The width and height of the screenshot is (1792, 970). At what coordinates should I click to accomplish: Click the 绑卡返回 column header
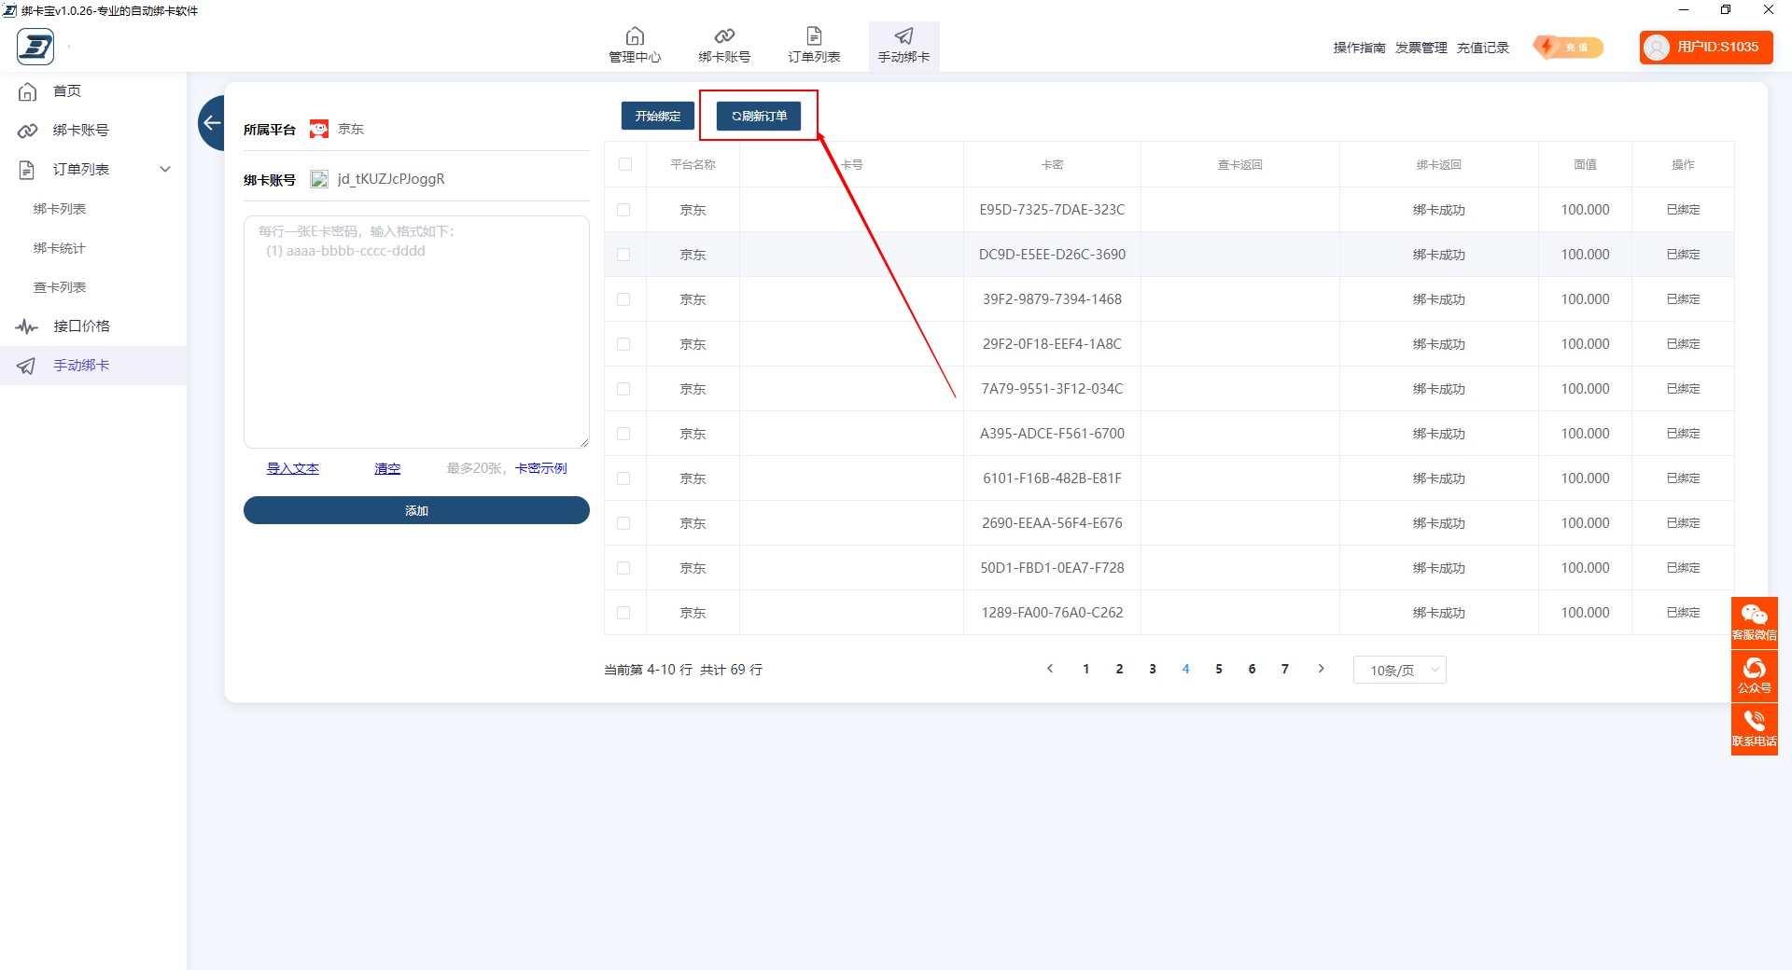1438,164
